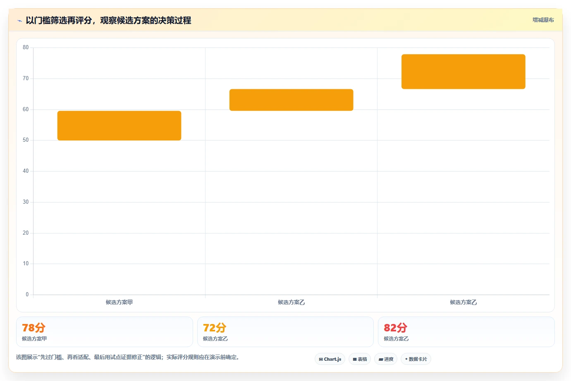Click the y-axis label 80

[x=26, y=48]
